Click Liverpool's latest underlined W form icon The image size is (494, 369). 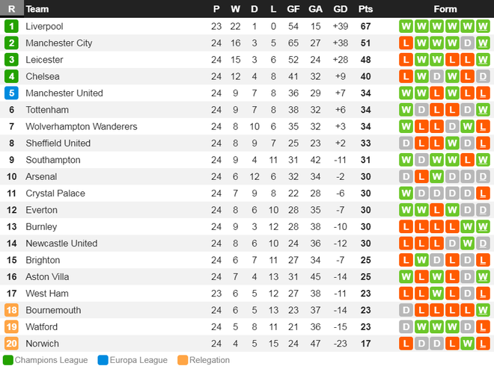[x=483, y=26]
